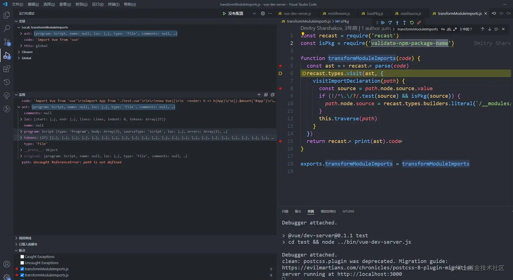Select the path ReferenceError watch row
This screenshot has width=513, height=280.
pos(145,162)
